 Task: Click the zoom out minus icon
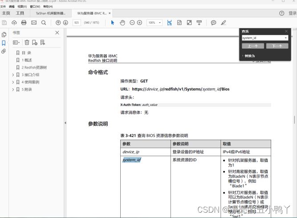(131, 23)
